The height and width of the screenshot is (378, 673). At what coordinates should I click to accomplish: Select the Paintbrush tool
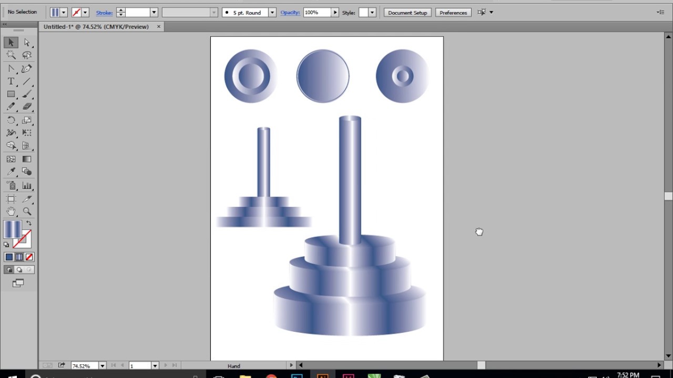[27, 94]
